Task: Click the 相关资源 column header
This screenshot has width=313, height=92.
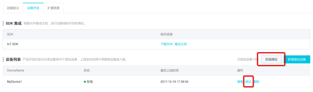Action: (x=167, y=34)
